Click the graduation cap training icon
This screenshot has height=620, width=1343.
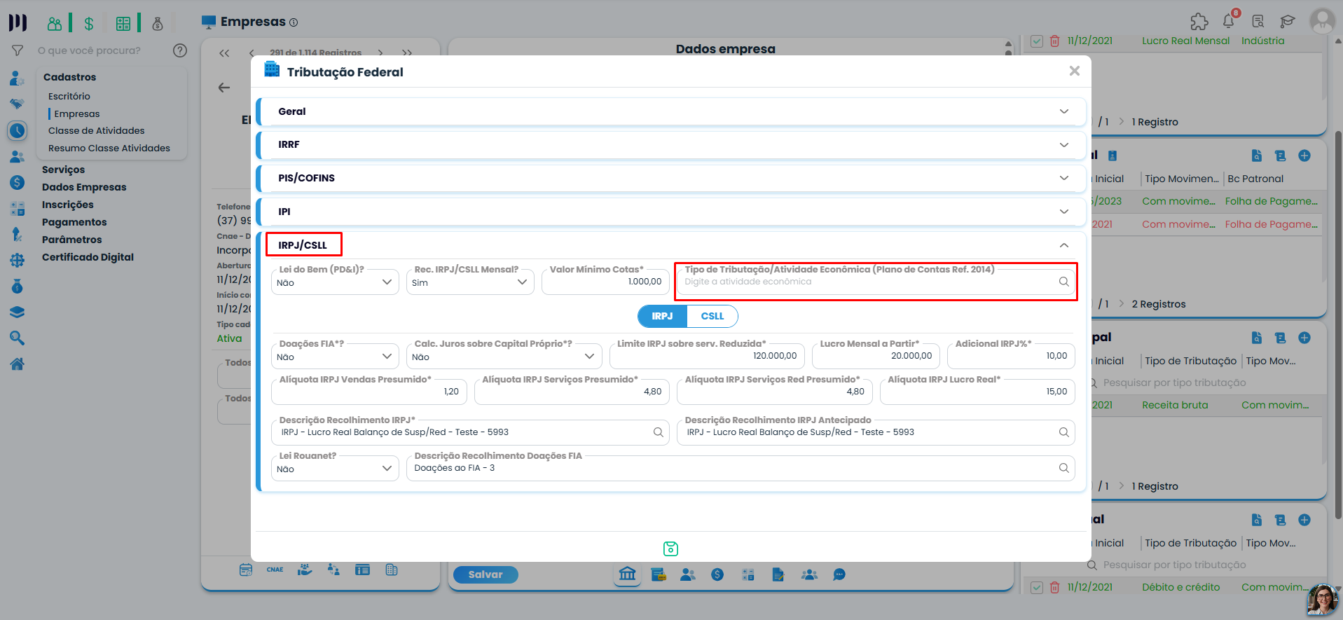click(1288, 22)
